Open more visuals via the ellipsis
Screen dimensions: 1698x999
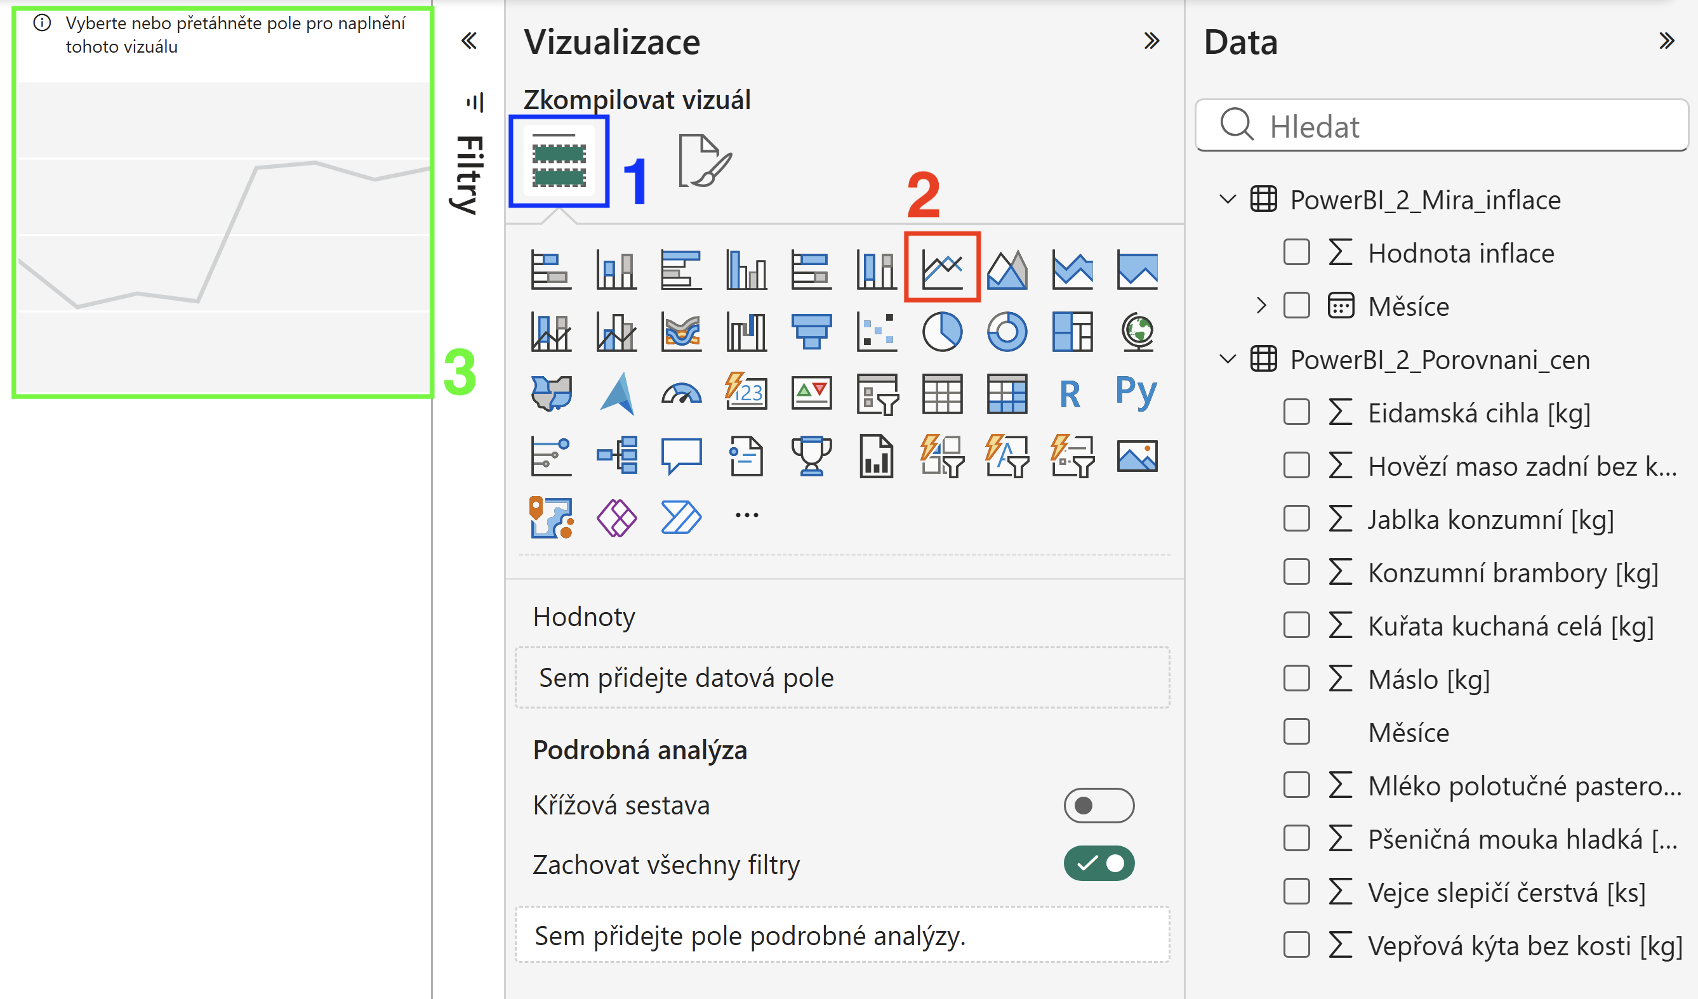(746, 515)
